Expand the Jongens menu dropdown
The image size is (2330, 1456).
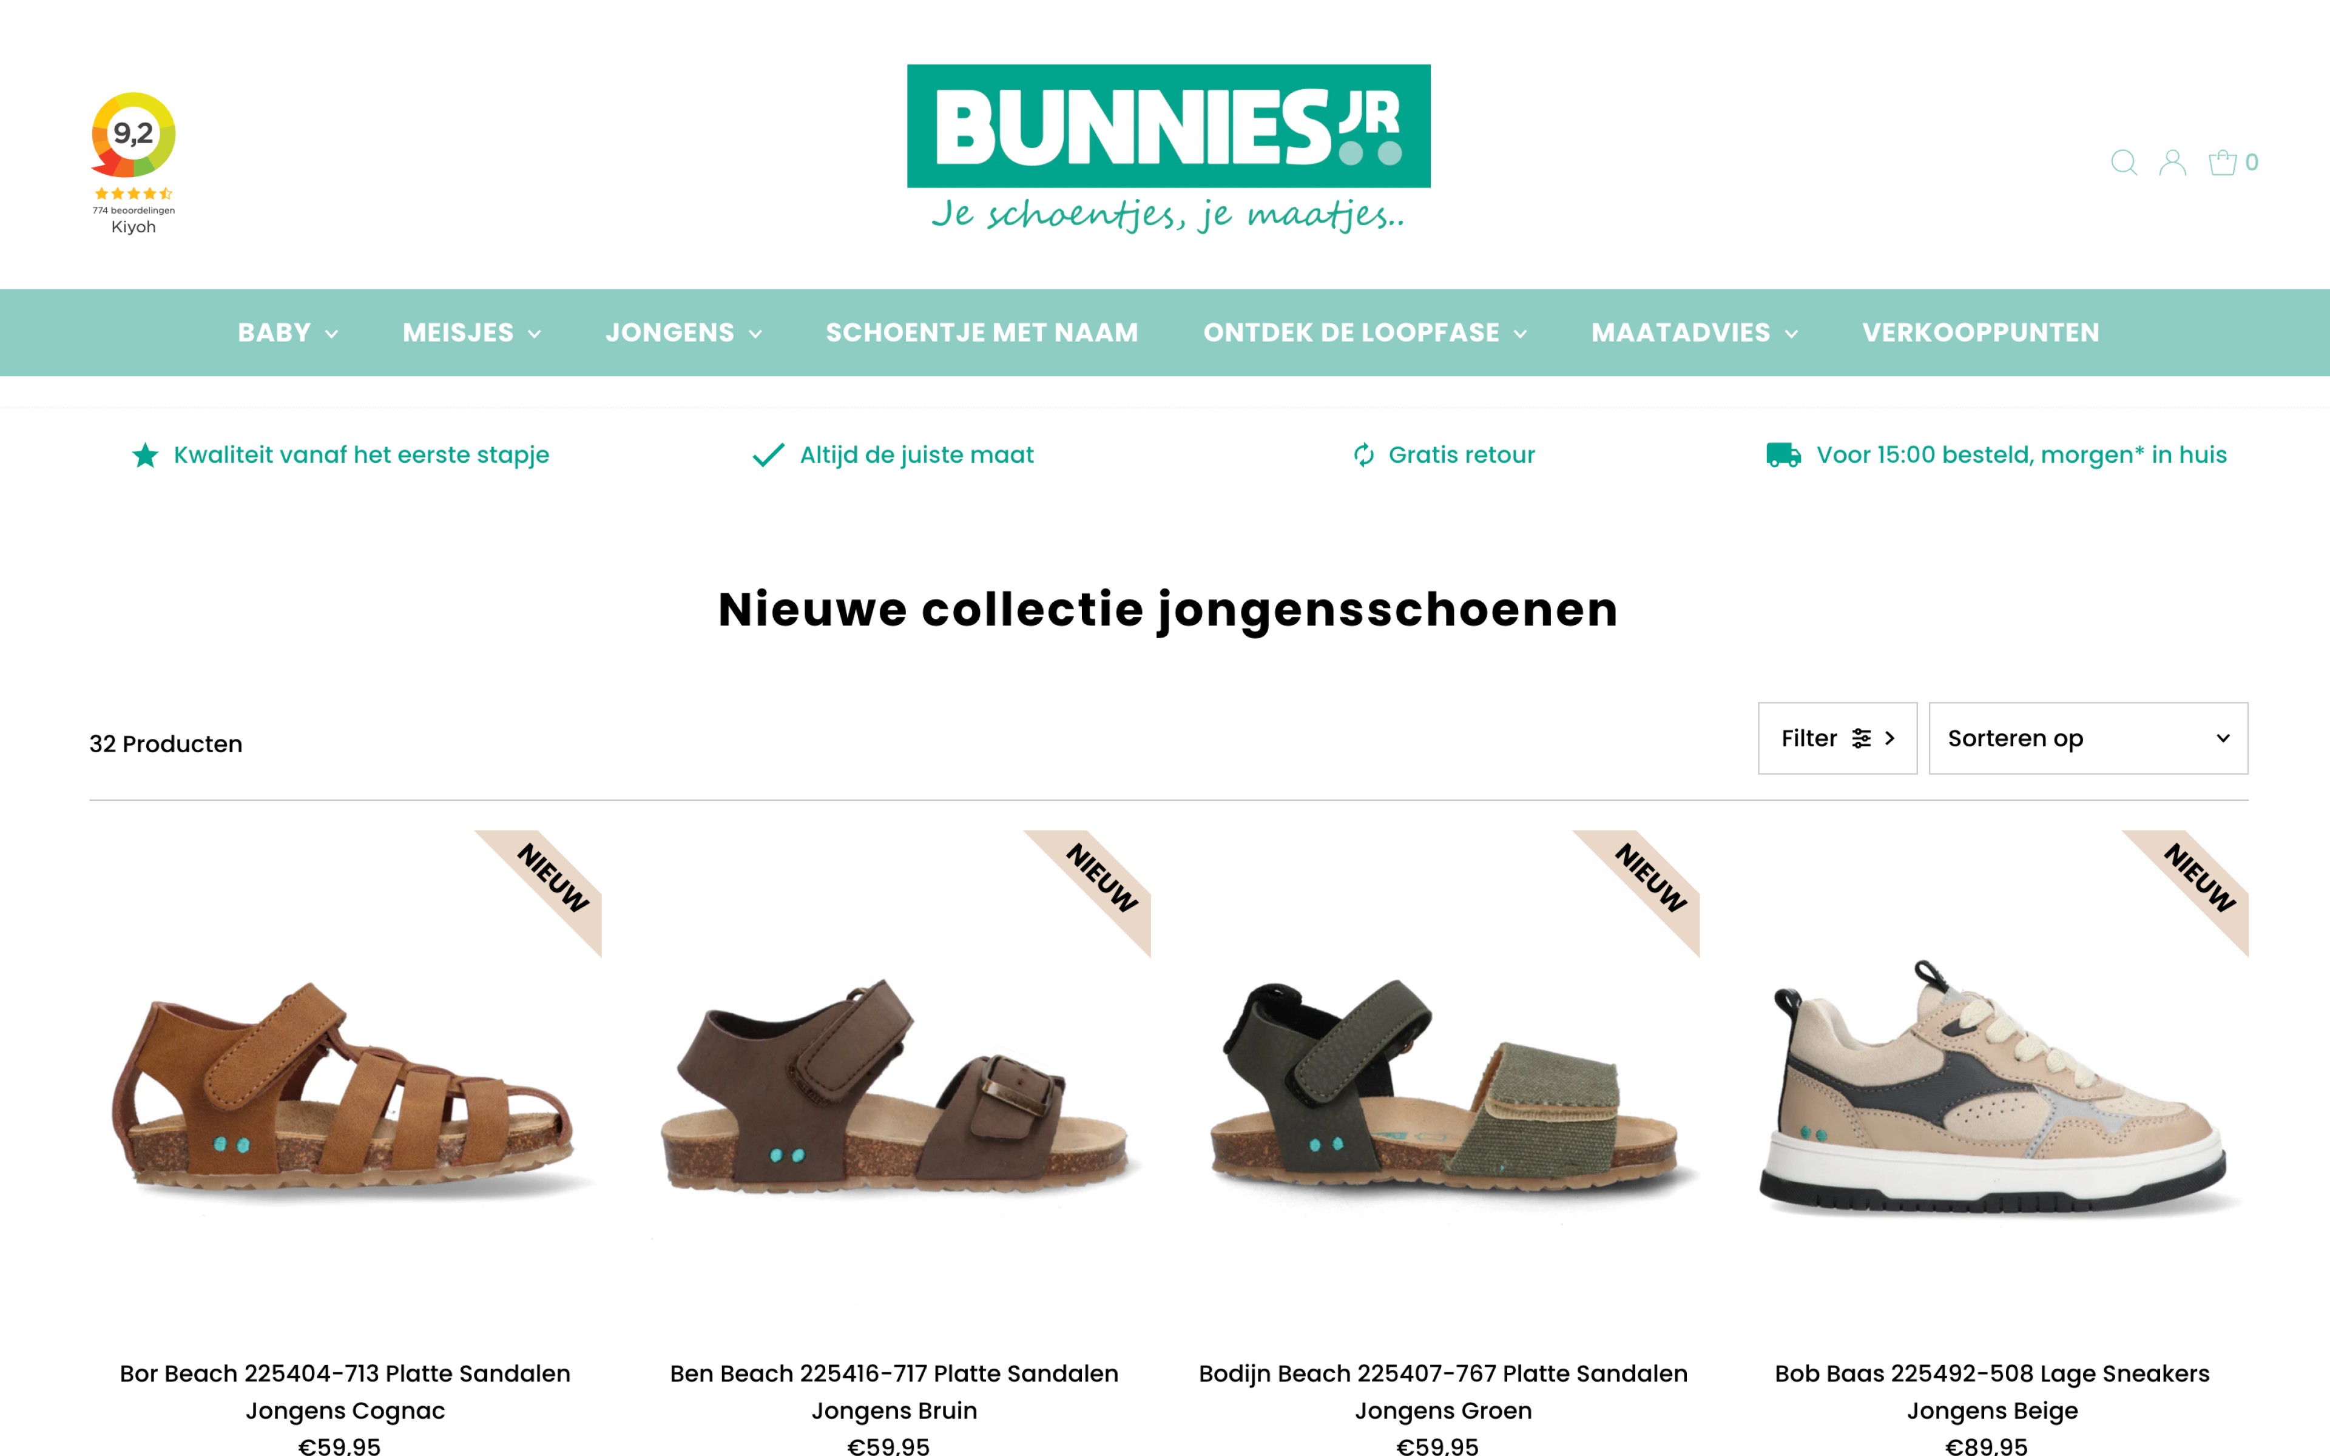pos(684,332)
